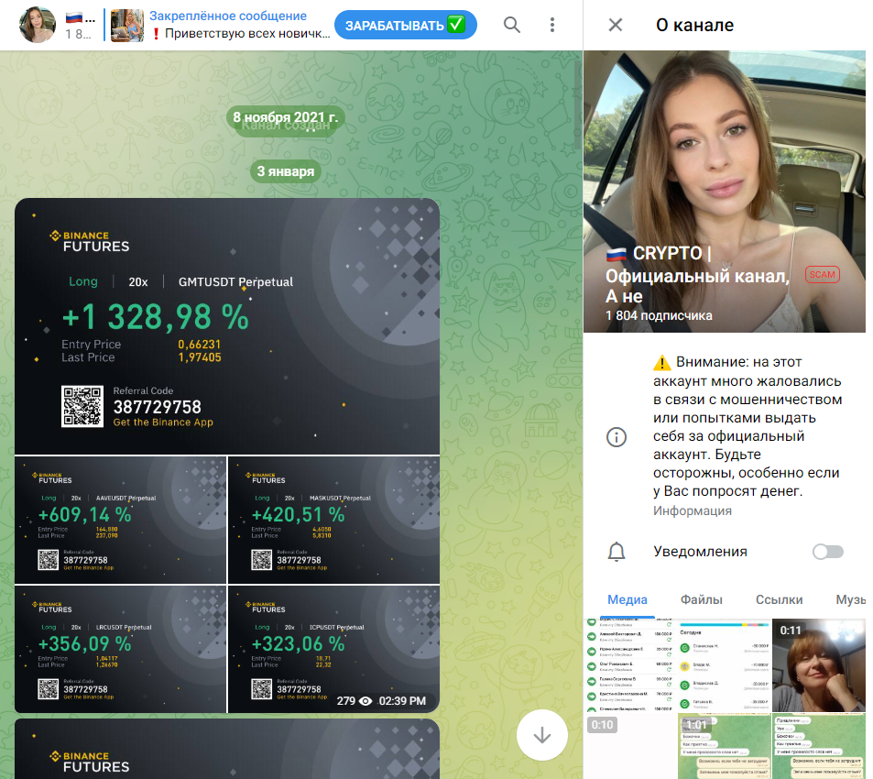Image resolution: width=873 pixels, height=779 pixels.
Task: Click the views eye icon on post
Action: click(x=366, y=701)
